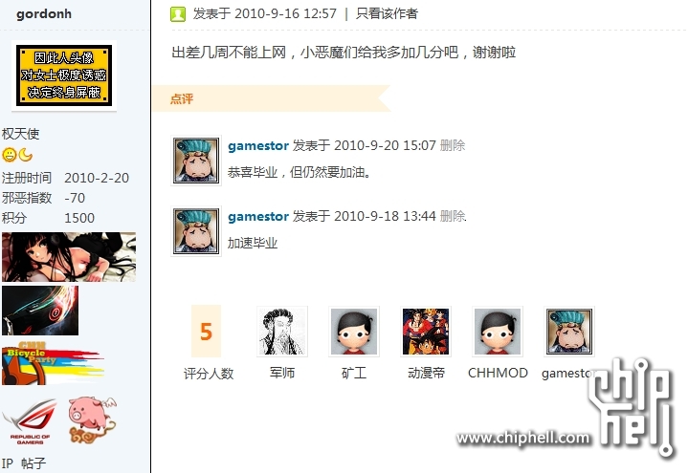Click the 矿工 rater avatar

pos(354,332)
